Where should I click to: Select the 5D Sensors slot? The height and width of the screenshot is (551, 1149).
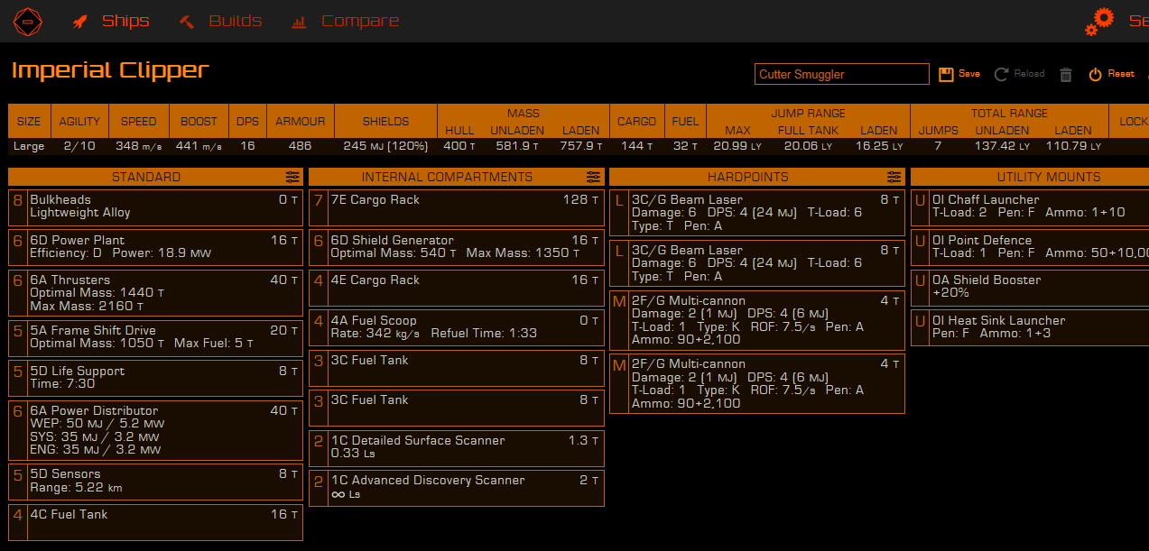click(155, 482)
